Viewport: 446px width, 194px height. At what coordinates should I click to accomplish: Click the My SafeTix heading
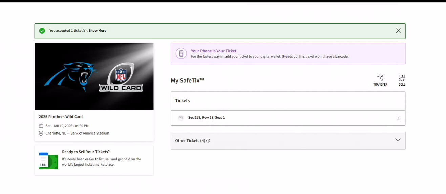(x=187, y=80)
